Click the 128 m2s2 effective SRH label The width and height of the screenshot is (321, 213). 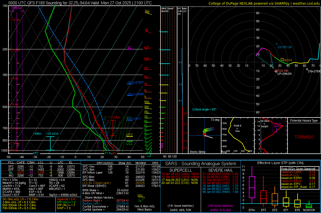(52, 134)
